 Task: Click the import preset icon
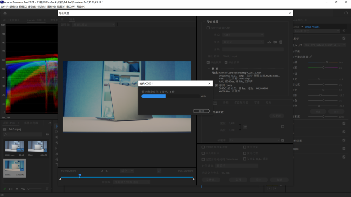click(275, 42)
